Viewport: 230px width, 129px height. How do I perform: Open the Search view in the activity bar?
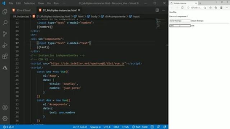5,23
